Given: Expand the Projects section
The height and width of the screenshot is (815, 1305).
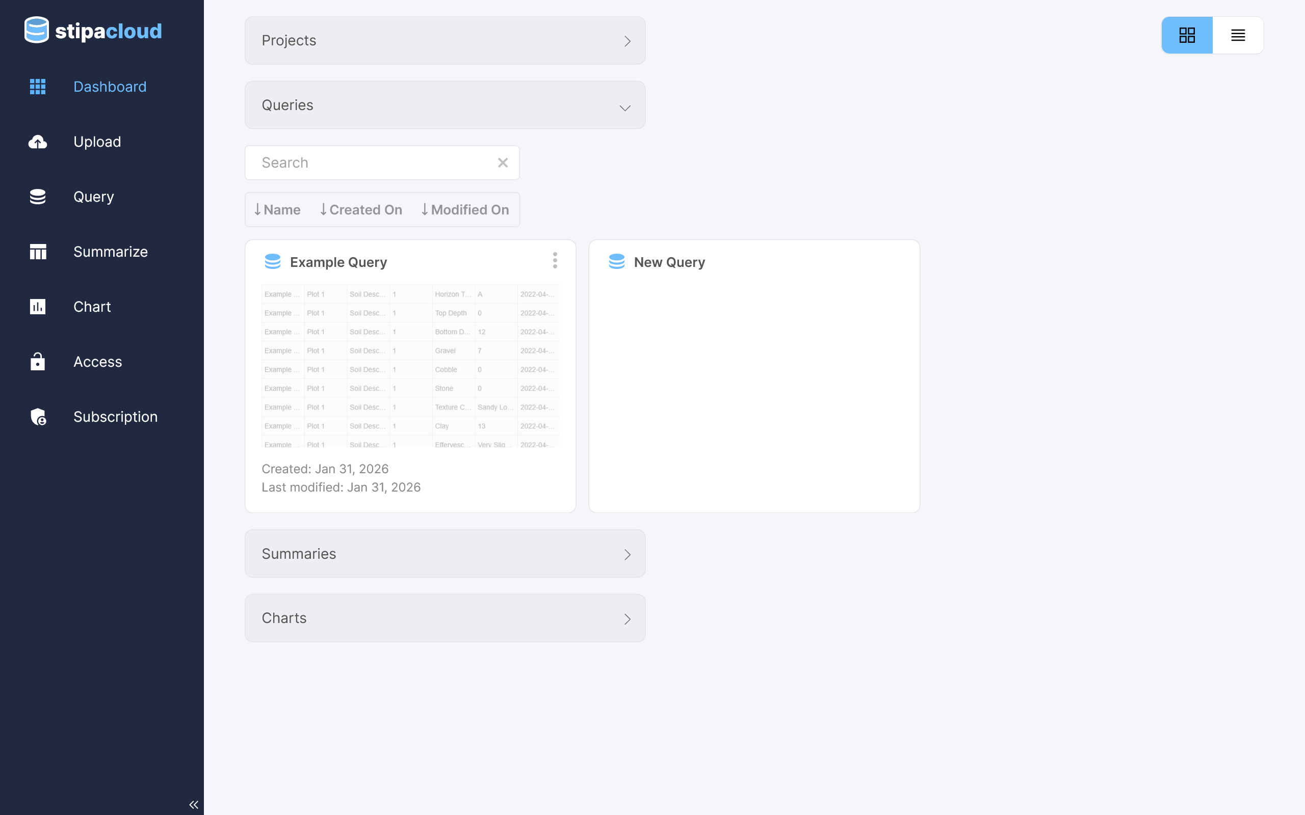Looking at the screenshot, I should pos(445,40).
